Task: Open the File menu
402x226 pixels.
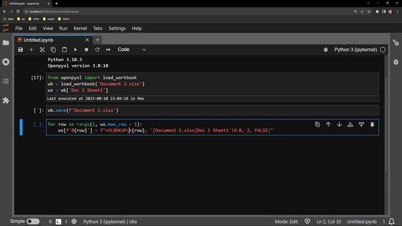Action: coord(19,28)
